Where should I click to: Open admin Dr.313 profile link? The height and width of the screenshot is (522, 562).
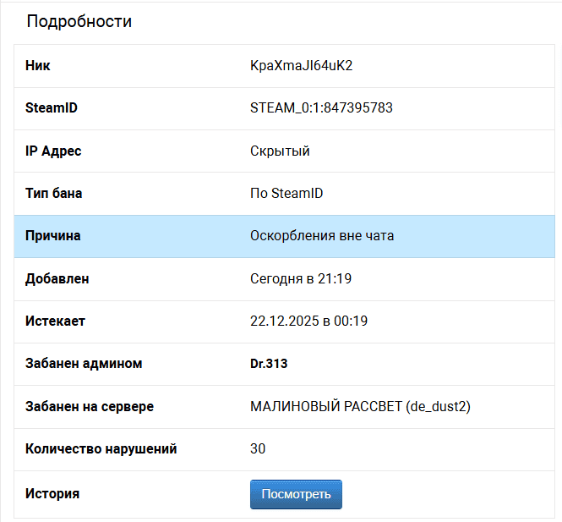pyautogui.click(x=267, y=364)
